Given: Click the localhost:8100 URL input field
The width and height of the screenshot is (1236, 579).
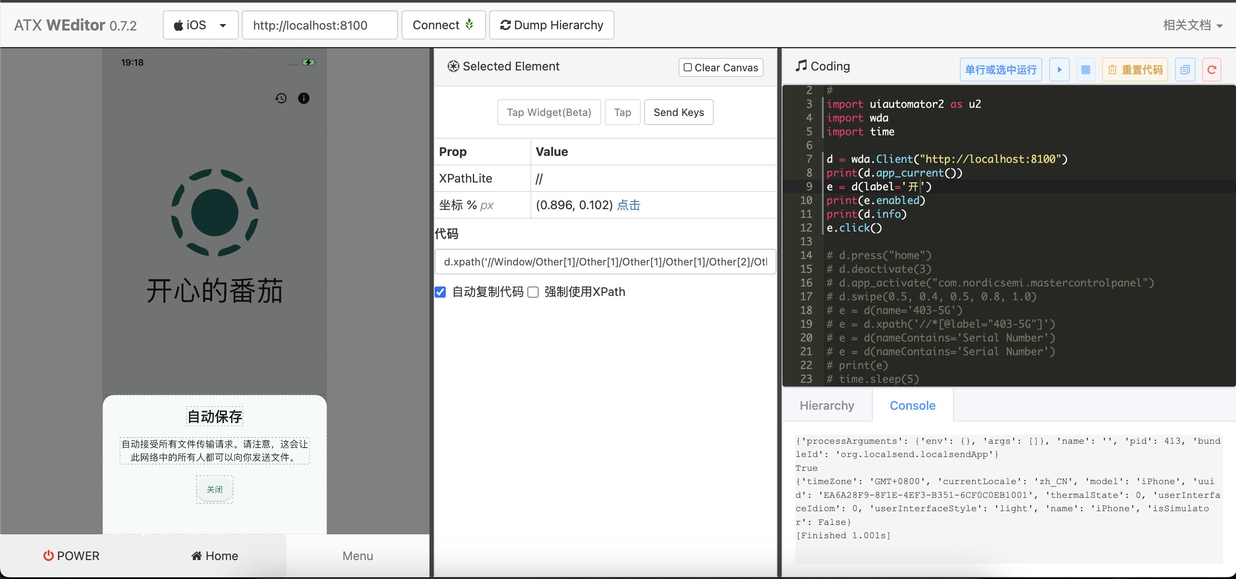Looking at the screenshot, I should (x=320, y=25).
